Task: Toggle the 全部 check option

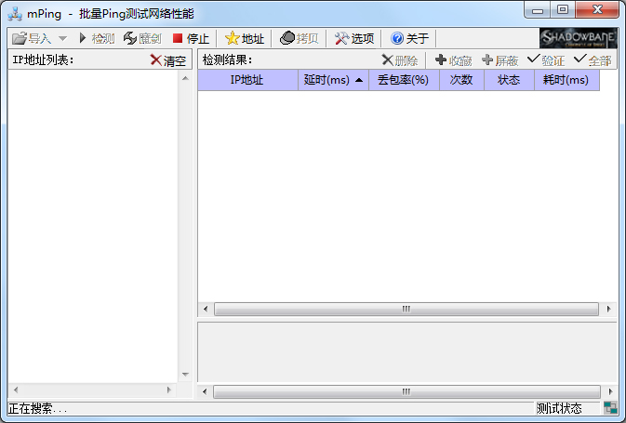Action: tap(593, 60)
